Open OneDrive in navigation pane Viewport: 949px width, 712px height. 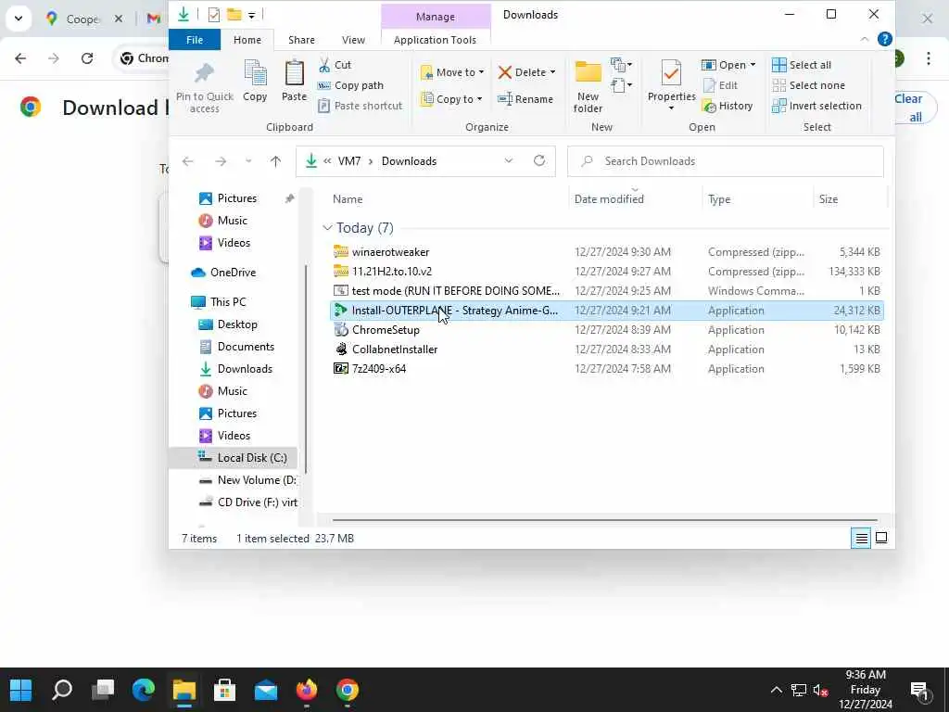click(x=233, y=273)
